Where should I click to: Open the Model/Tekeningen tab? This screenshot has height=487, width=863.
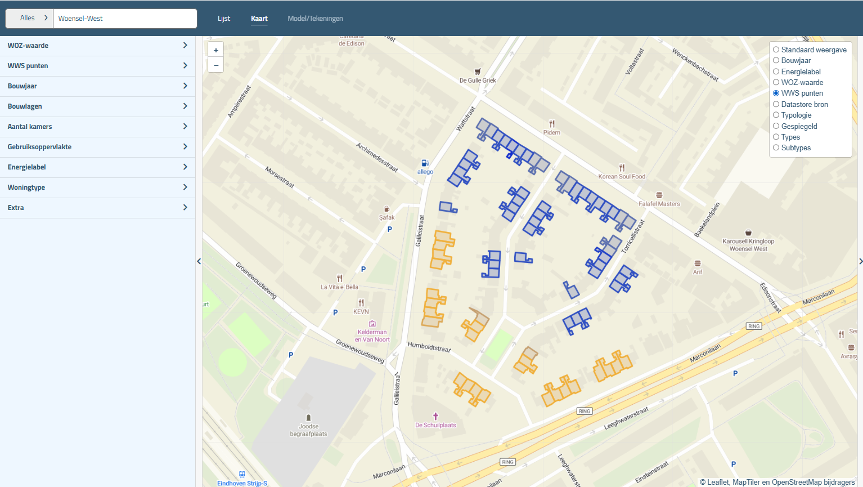[315, 18]
